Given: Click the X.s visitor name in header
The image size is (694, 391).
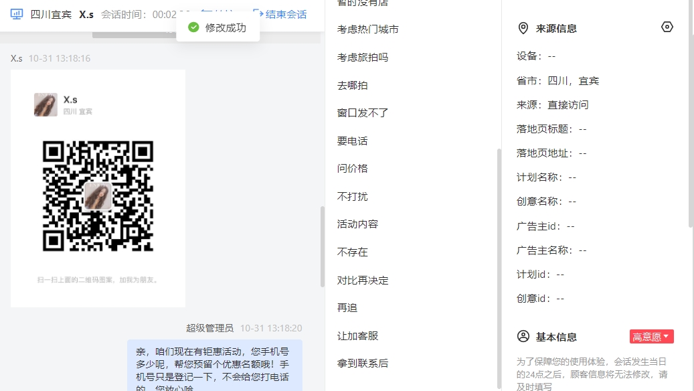Looking at the screenshot, I should 86,14.
